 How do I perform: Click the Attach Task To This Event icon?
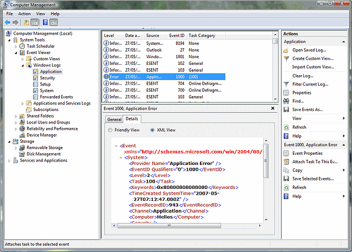[286, 162]
